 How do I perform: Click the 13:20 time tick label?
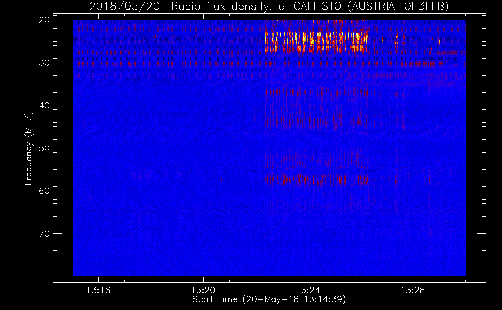point(203,290)
